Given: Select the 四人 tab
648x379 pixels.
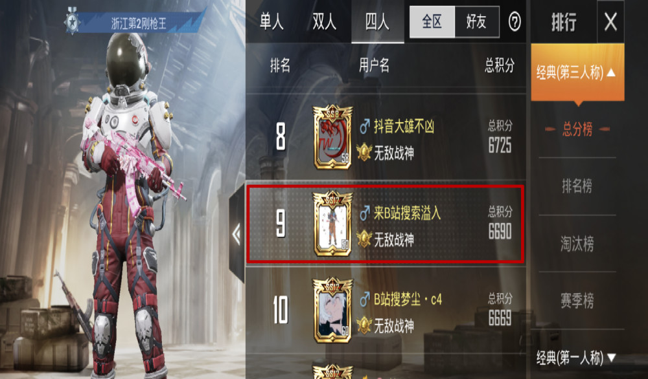Looking at the screenshot, I should point(377,22).
